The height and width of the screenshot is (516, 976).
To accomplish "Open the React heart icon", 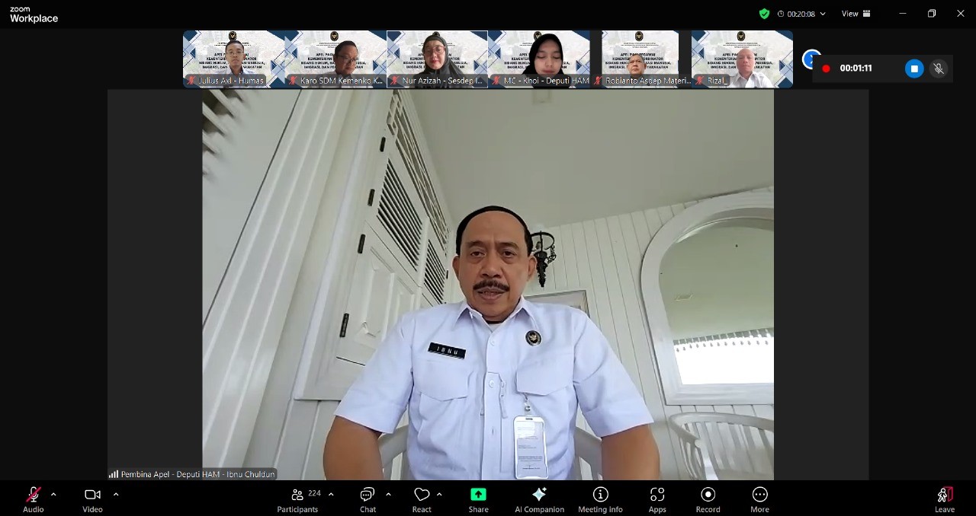I will point(422,495).
